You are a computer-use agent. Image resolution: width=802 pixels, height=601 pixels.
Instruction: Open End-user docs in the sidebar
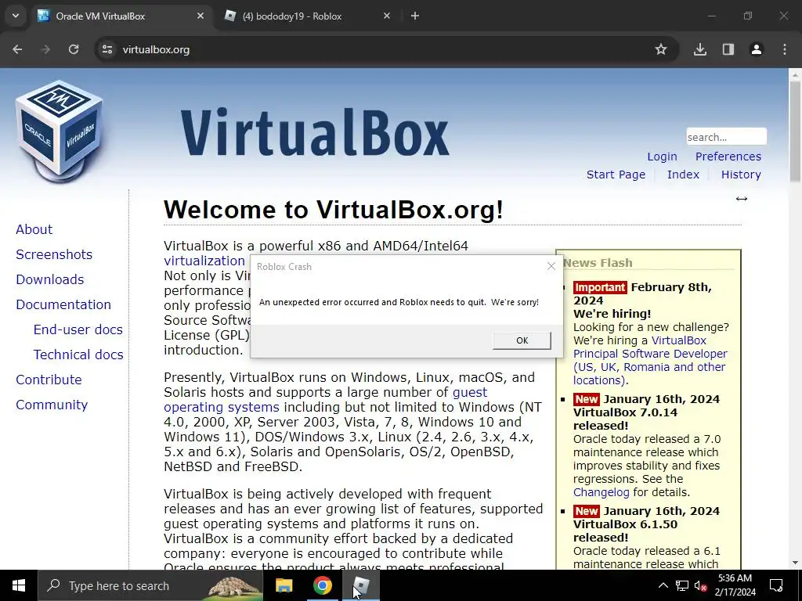pos(78,329)
